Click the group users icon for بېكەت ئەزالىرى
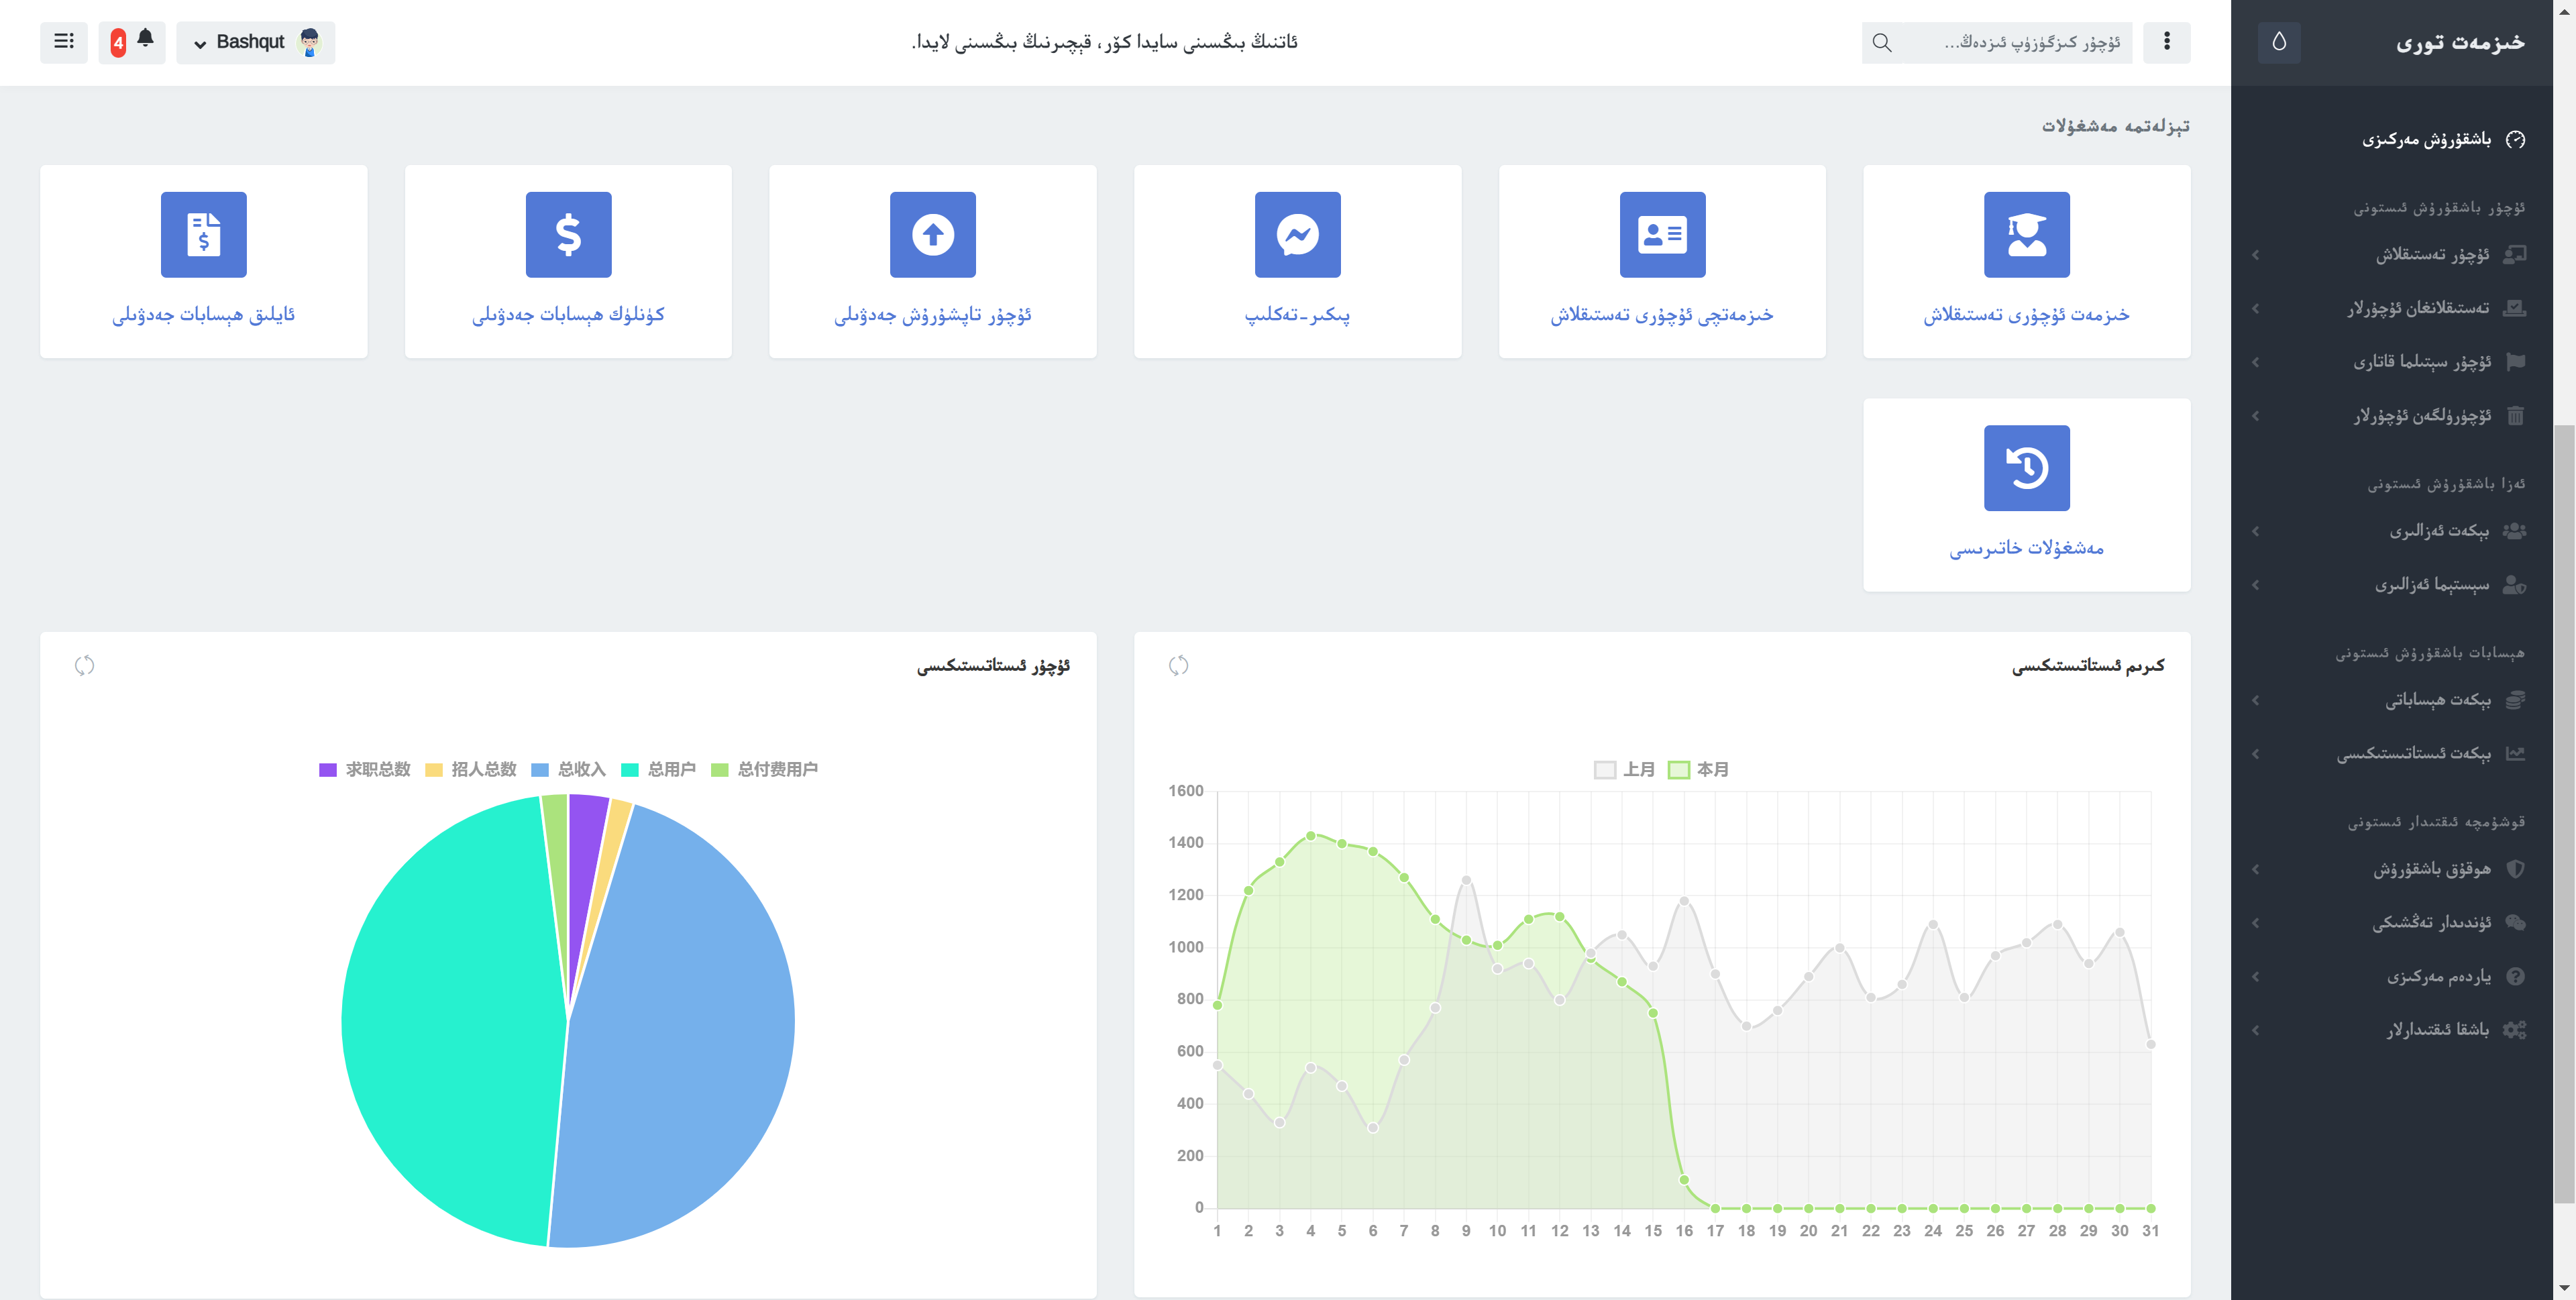This screenshot has width=2576, height=1300. pyautogui.click(x=2514, y=530)
